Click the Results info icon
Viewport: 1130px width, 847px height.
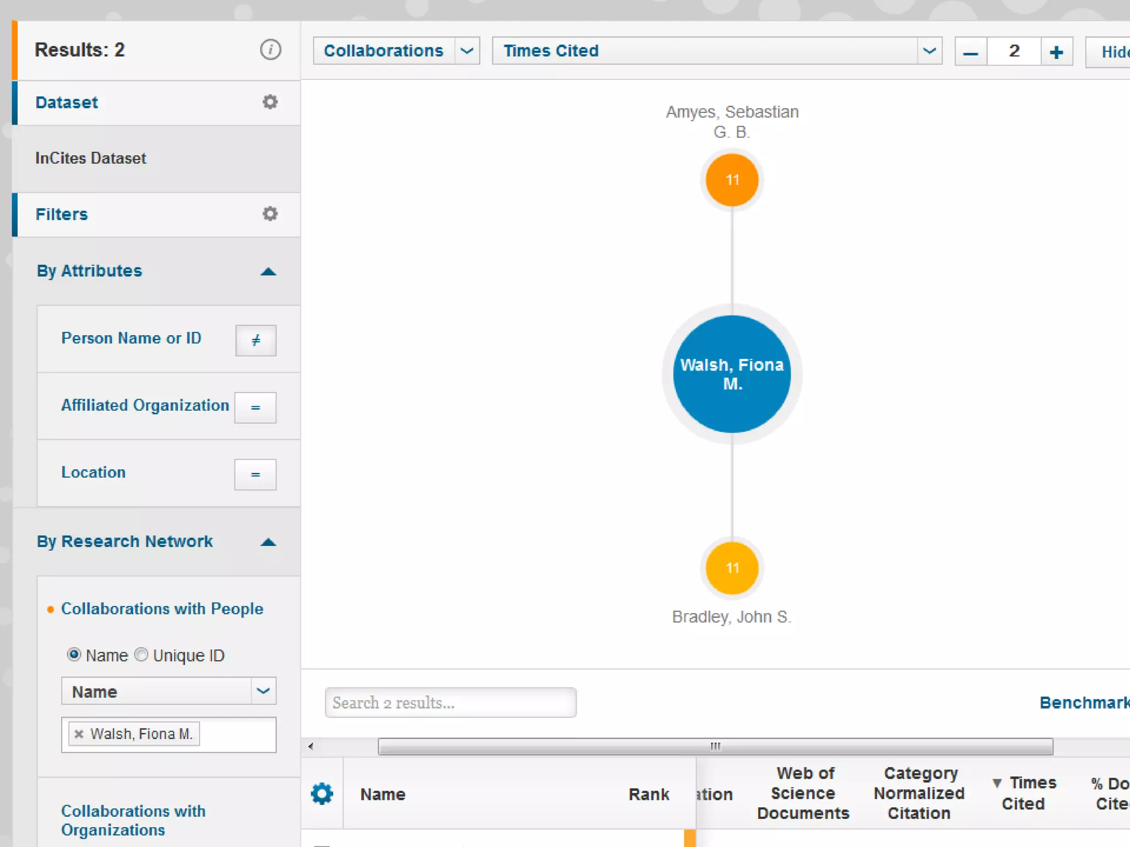click(270, 50)
